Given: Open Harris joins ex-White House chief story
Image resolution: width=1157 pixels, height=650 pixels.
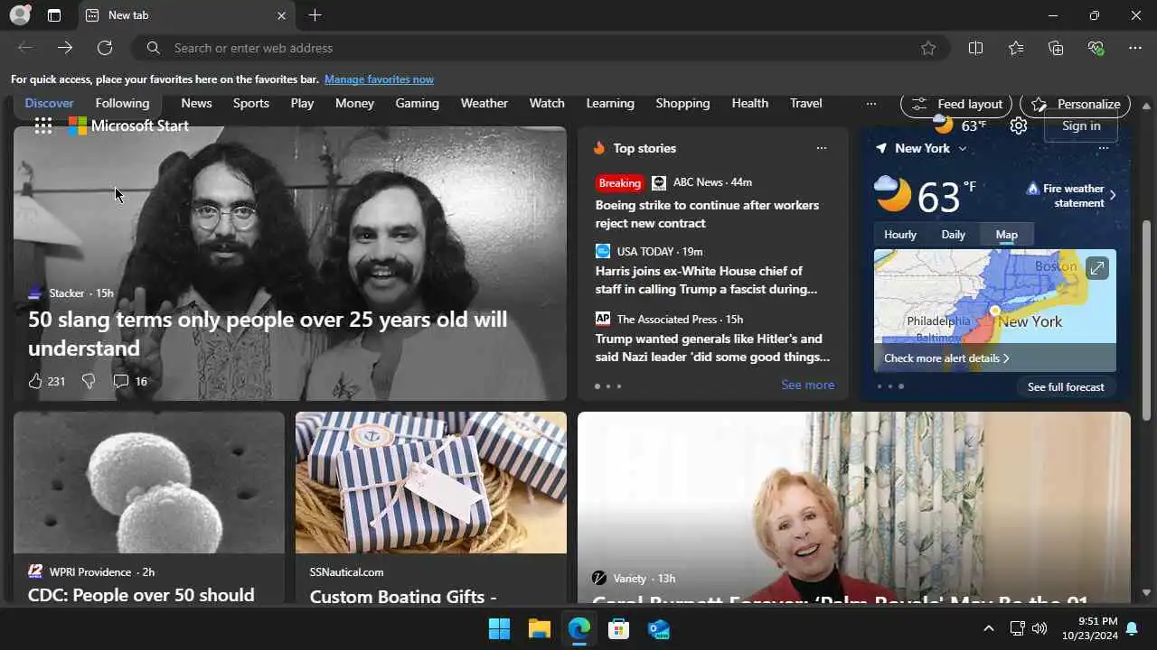Looking at the screenshot, I should (x=706, y=280).
